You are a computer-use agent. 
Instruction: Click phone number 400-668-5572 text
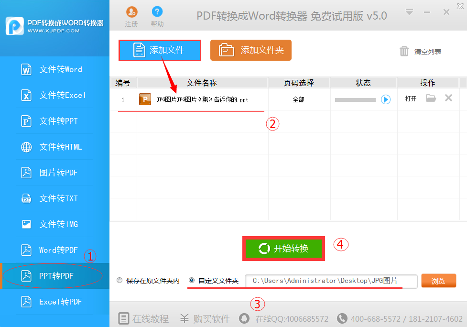pyautogui.click(x=375, y=319)
